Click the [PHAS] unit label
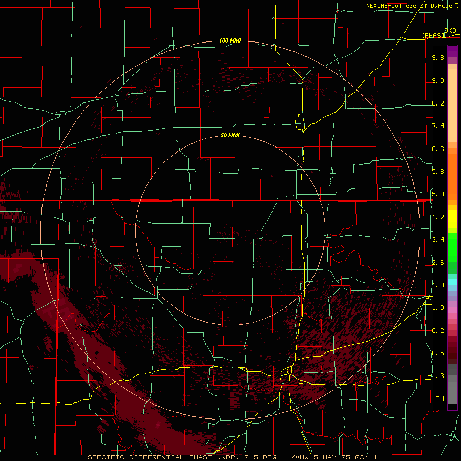Image resolution: width=461 pixels, height=461 pixels. 433,35
